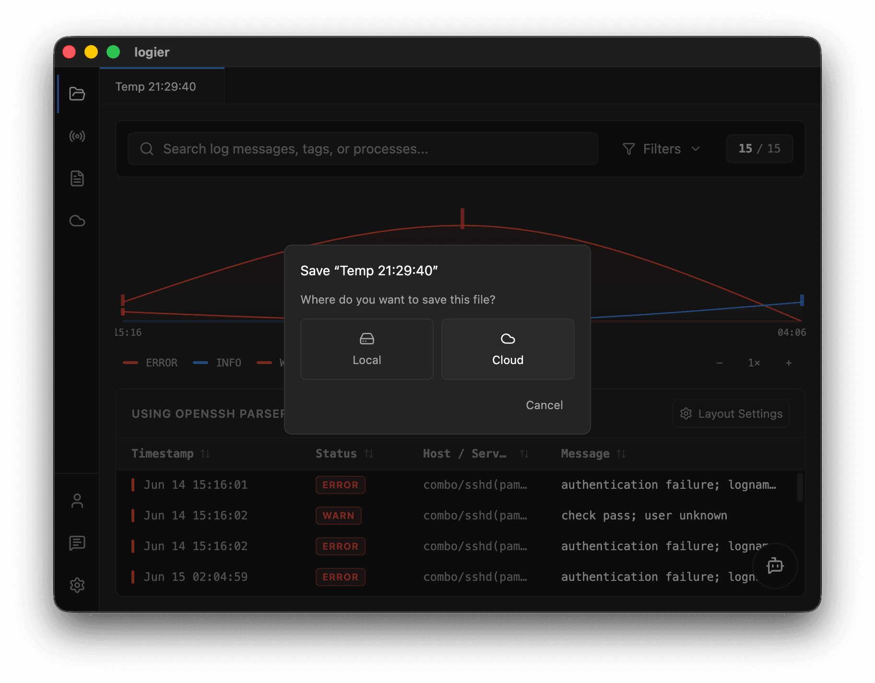Choose Local save location
The image size is (875, 683).
tap(367, 349)
